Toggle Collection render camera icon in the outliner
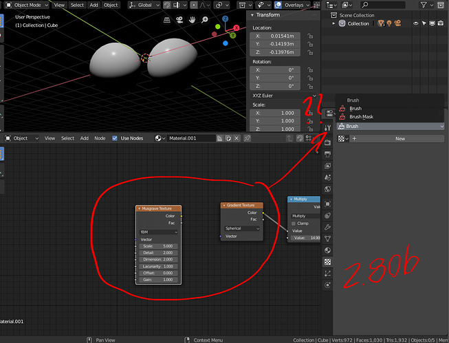 click(441, 23)
